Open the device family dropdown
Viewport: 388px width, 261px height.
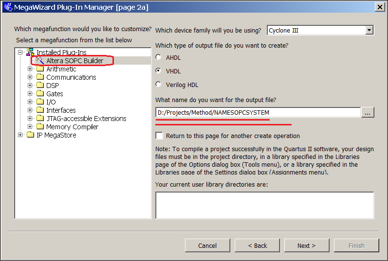click(x=370, y=30)
